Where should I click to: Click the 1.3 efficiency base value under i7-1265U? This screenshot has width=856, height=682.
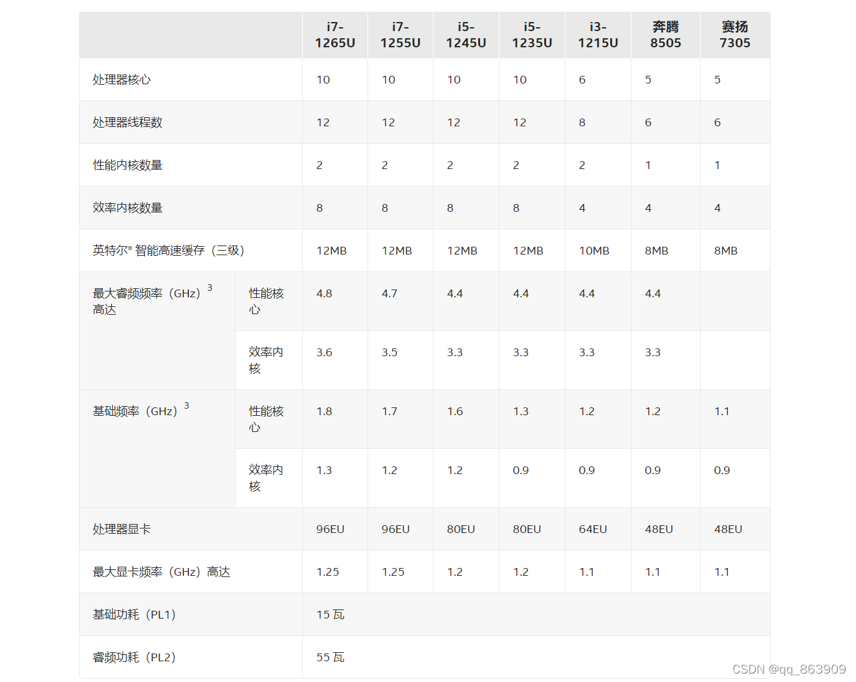(324, 470)
